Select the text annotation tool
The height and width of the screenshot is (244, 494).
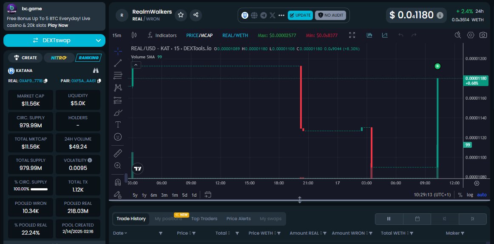[118, 124]
